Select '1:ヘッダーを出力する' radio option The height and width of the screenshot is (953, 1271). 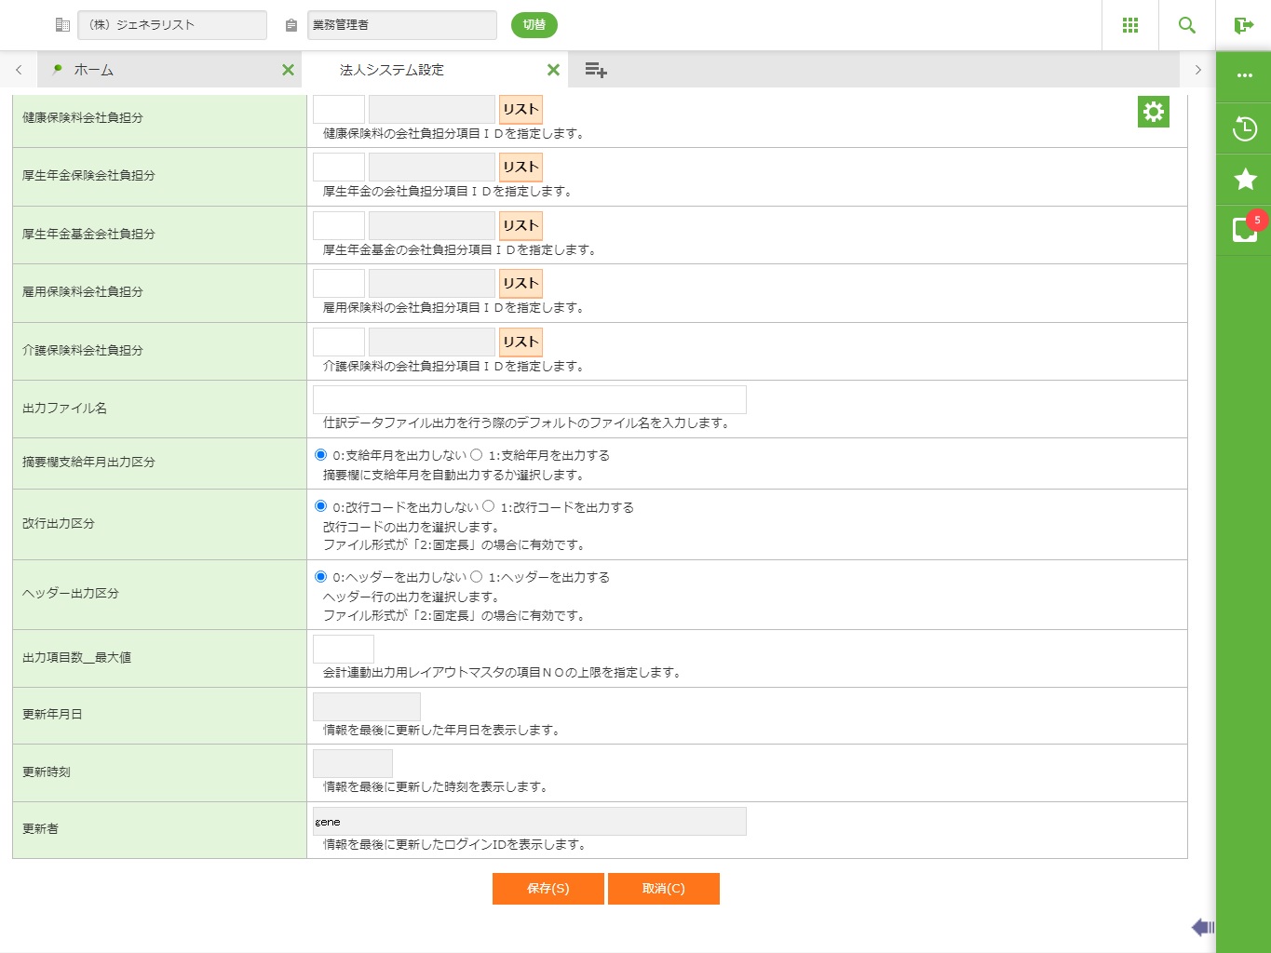coord(477,577)
